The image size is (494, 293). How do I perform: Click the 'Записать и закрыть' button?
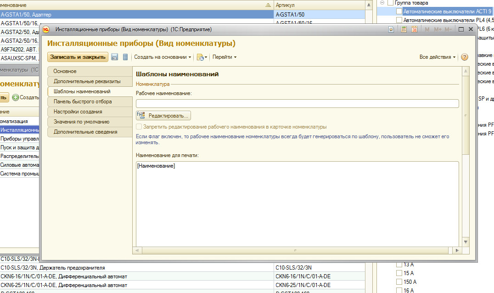(78, 57)
